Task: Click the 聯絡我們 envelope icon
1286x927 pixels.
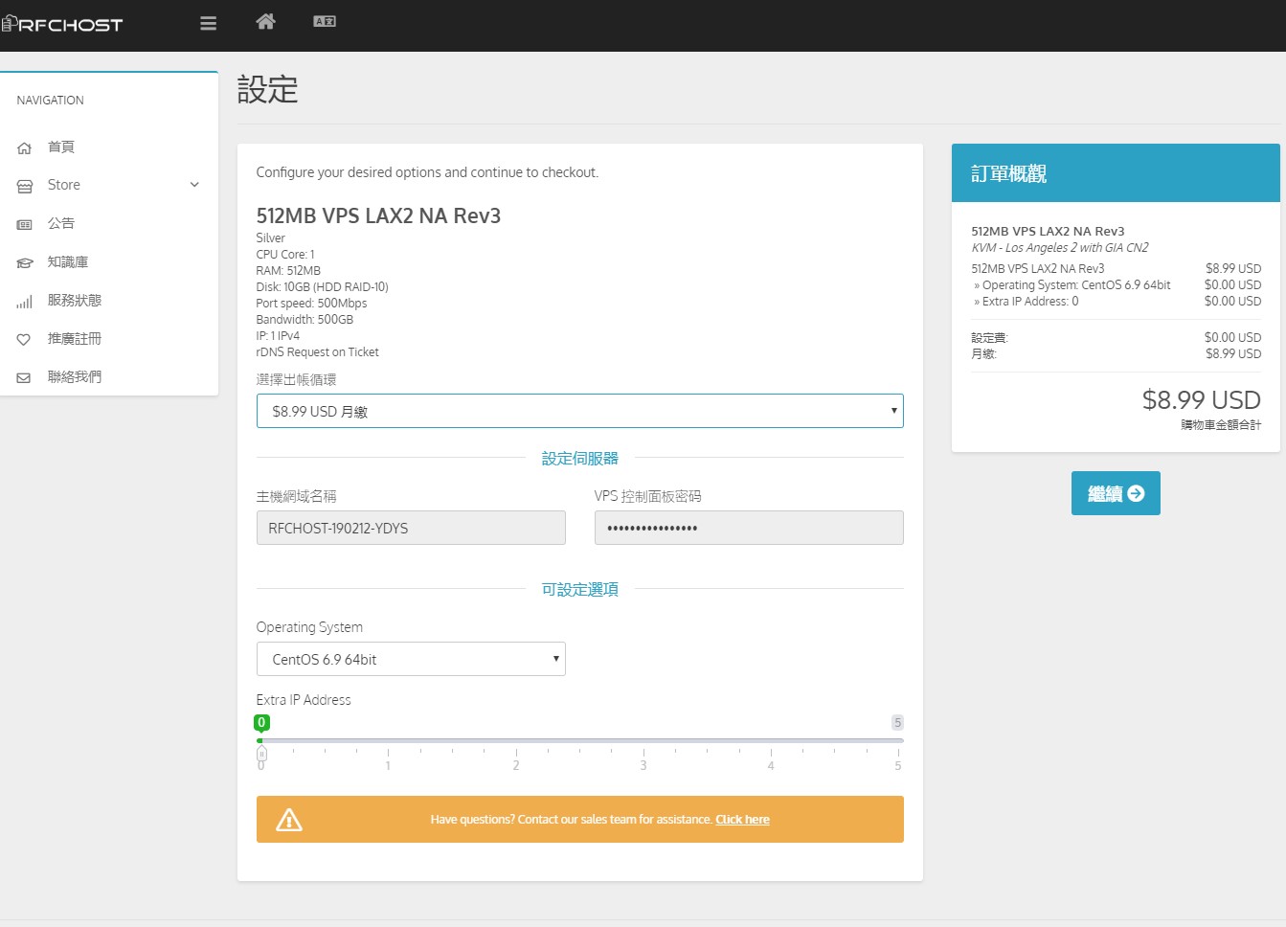Action: (25, 377)
